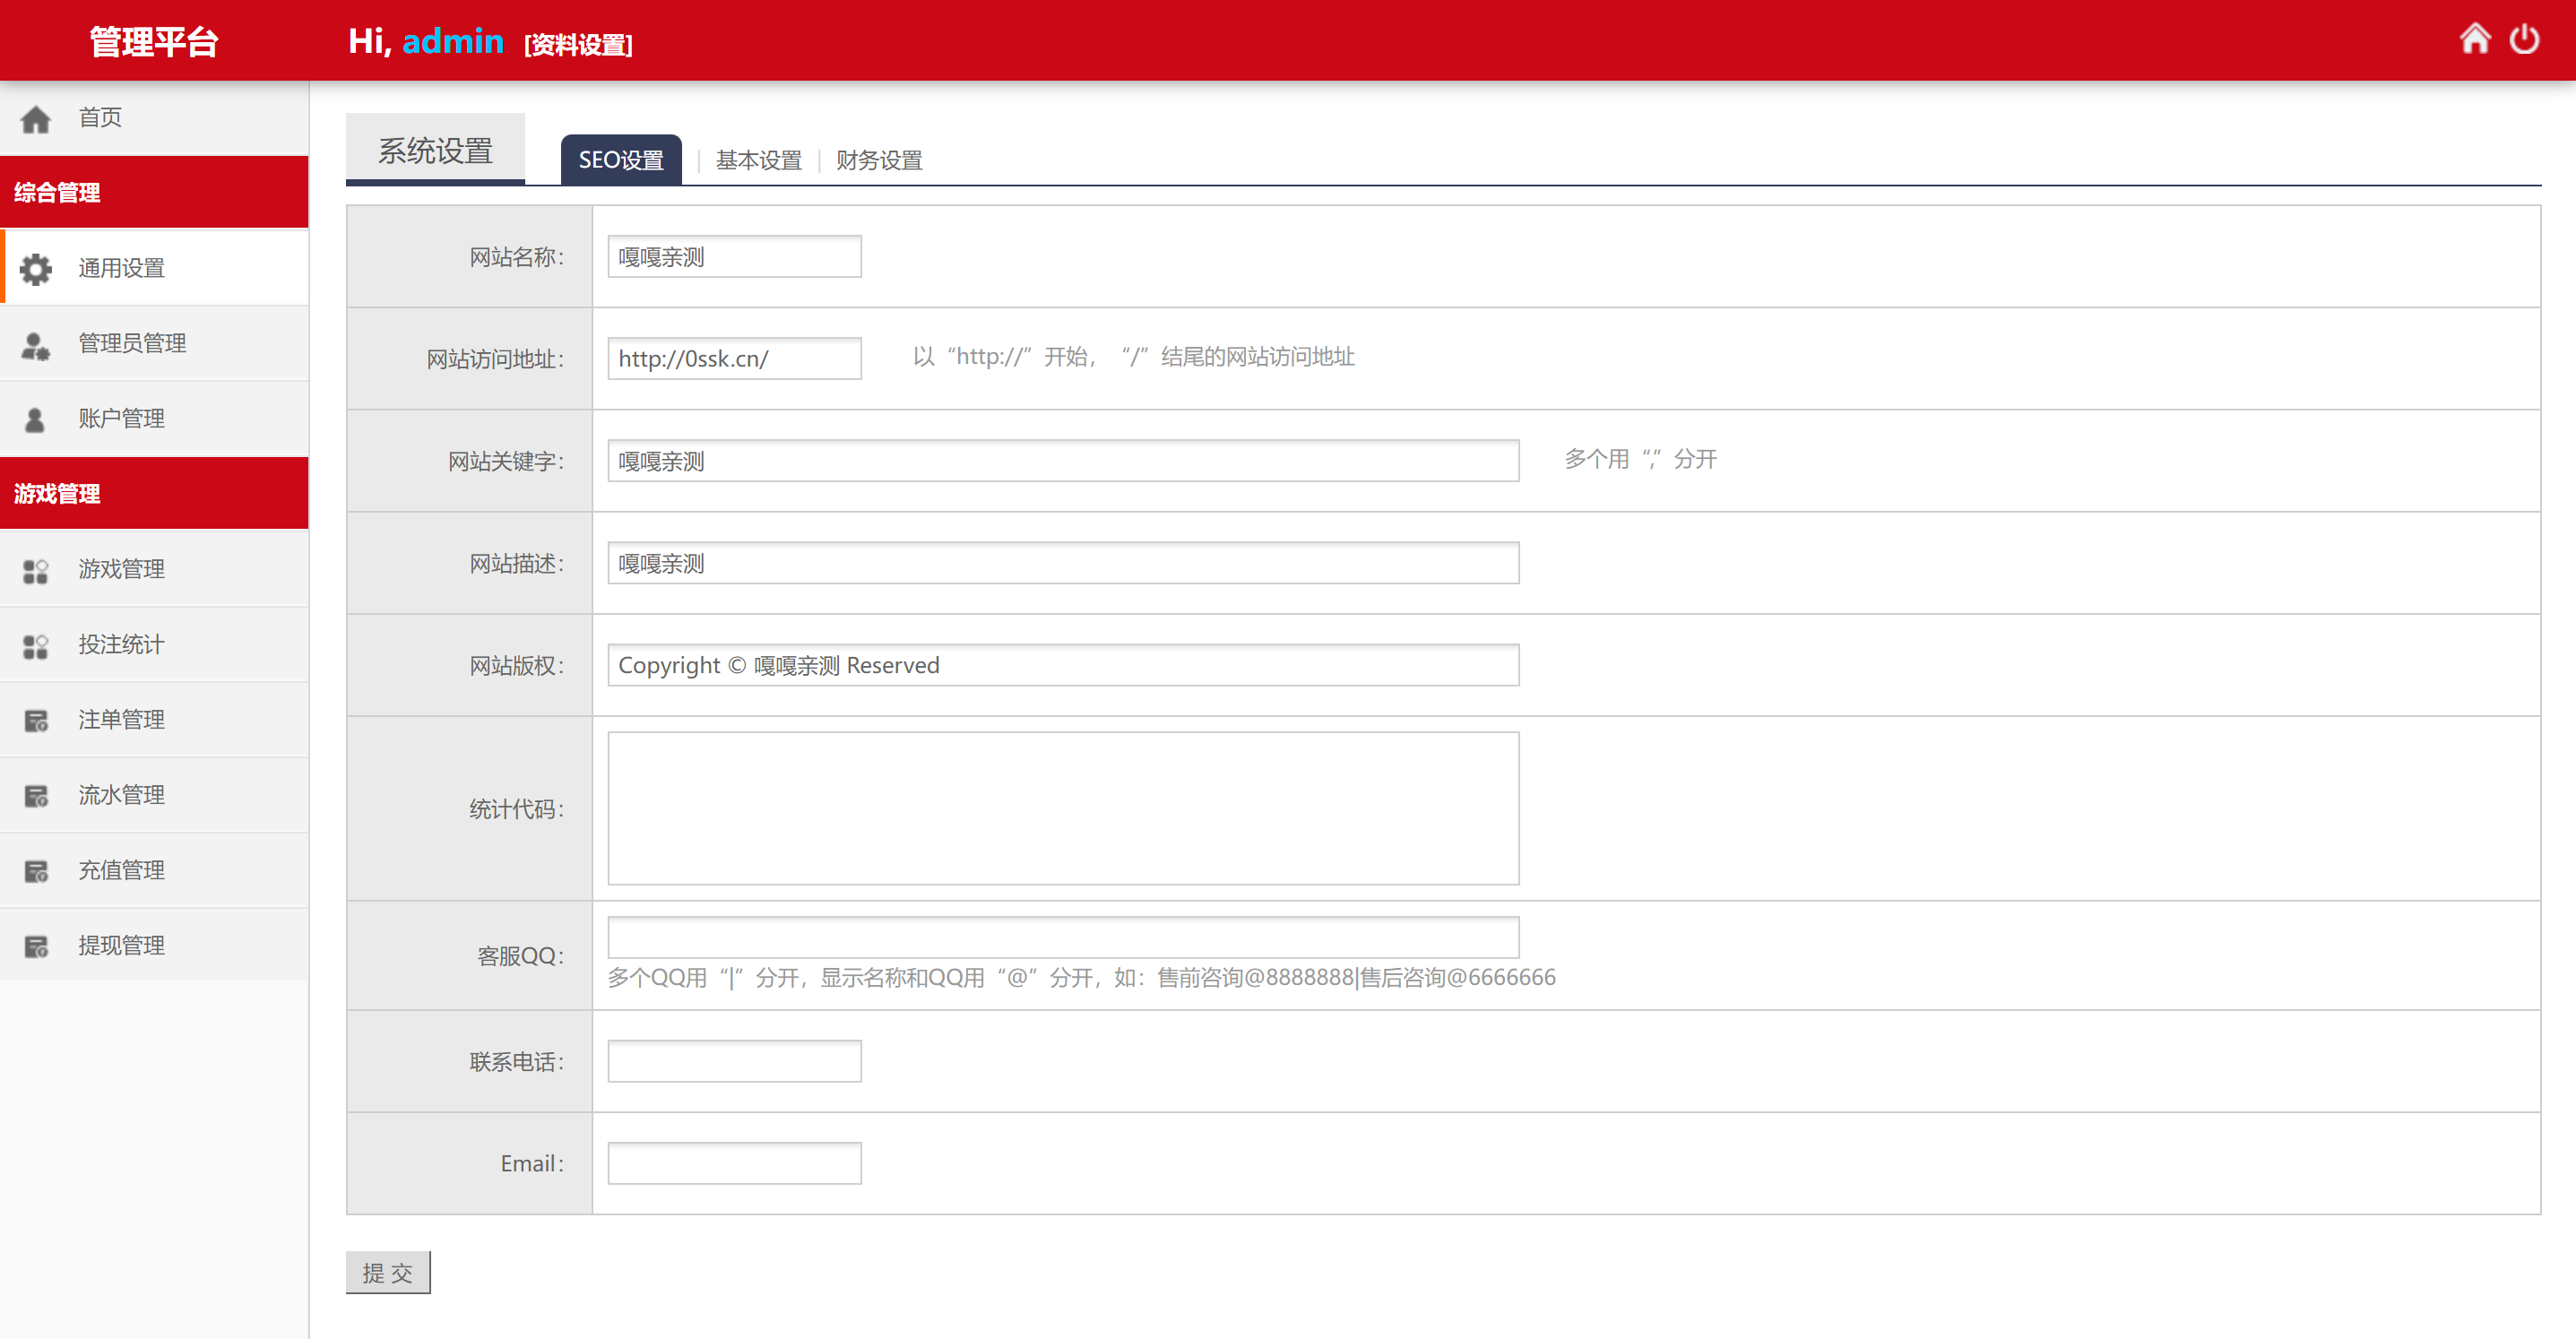Click the house icon beside 首页
This screenshot has height=1339, width=2576.
click(35, 119)
